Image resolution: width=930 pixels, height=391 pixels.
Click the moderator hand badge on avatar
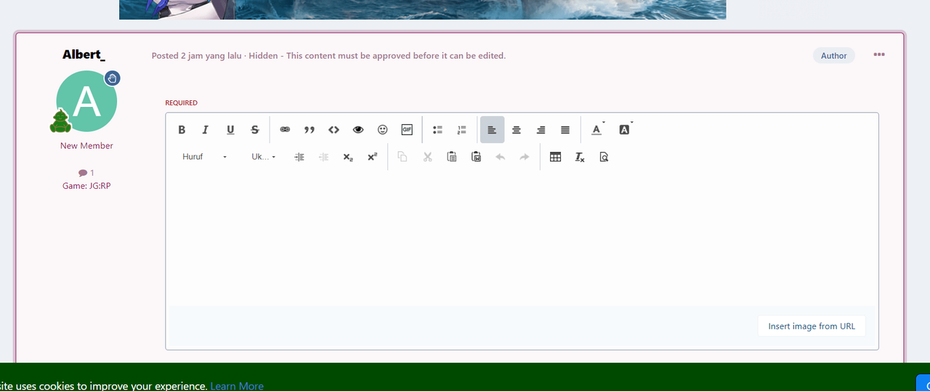pos(112,78)
